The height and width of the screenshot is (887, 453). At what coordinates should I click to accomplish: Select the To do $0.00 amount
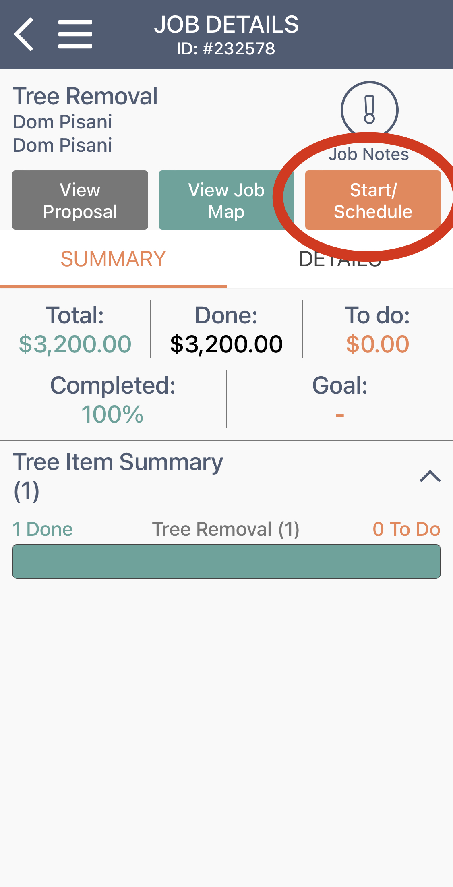(377, 344)
